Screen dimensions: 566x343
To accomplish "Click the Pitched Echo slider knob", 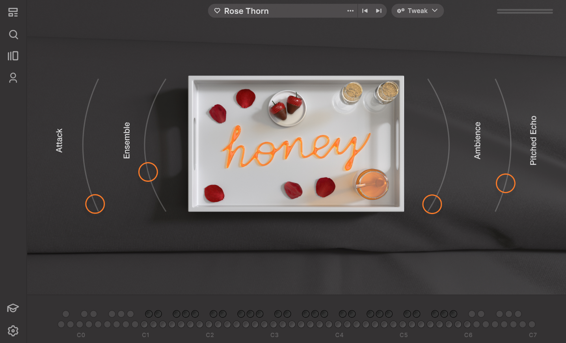I will click(x=505, y=183).
